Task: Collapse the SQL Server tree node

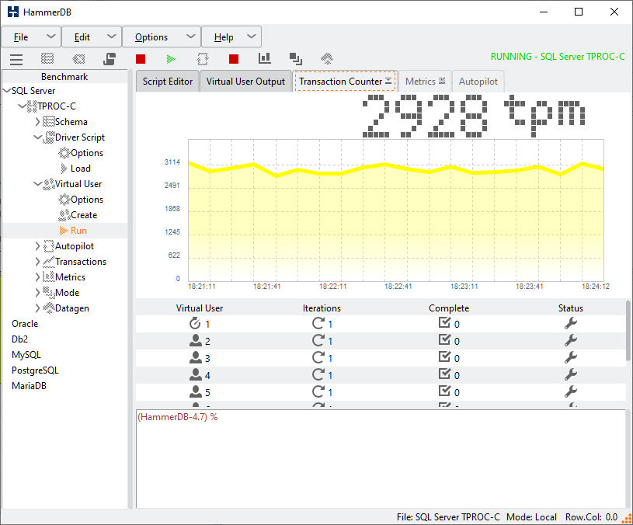Action: (x=7, y=91)
